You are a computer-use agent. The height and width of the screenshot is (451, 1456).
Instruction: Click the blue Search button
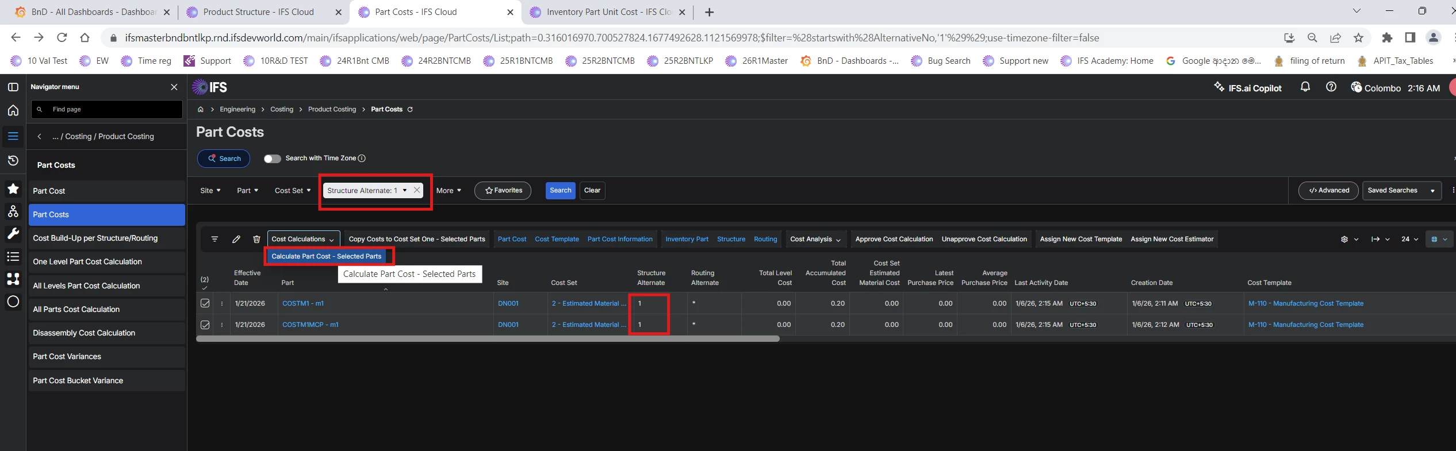point(560,190)
